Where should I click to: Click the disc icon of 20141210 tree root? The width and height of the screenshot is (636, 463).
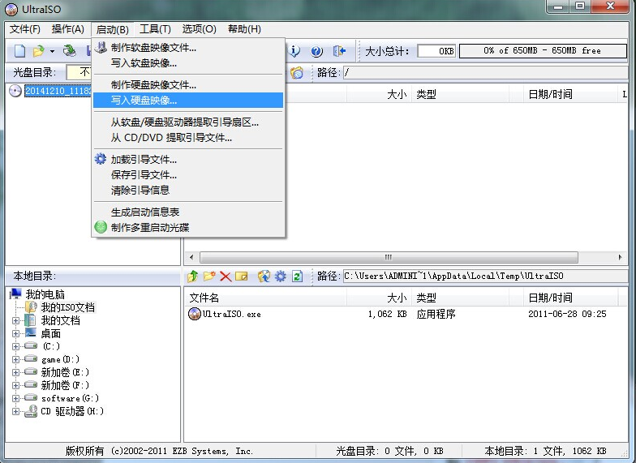coord(15,91)
